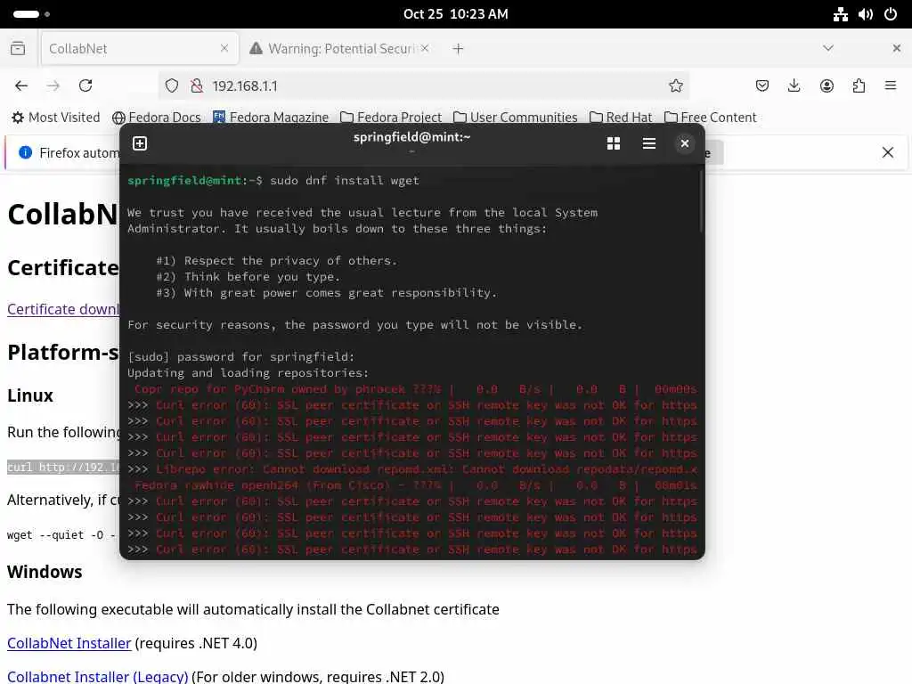The image size is (912, 684).
Task: Click the notification bar info icon
Action: pyautogui.click(x=26, y=152)
